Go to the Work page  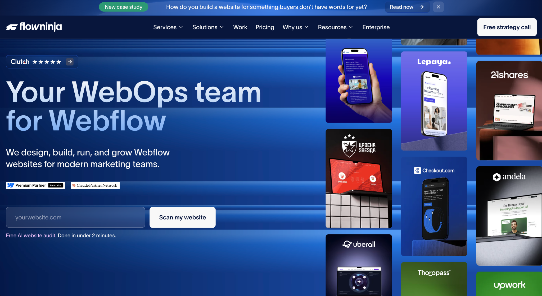coord(240,27)
